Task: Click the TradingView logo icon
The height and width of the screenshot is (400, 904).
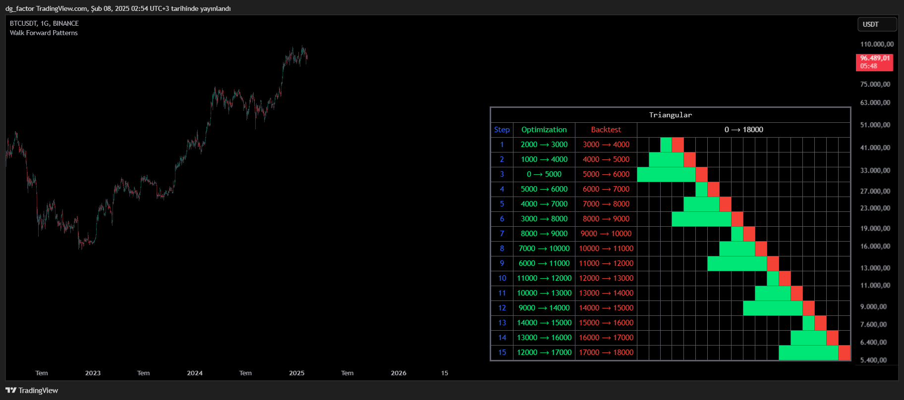Action: 11,390
